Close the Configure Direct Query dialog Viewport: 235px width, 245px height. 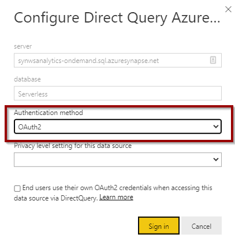tap(228, 9)
